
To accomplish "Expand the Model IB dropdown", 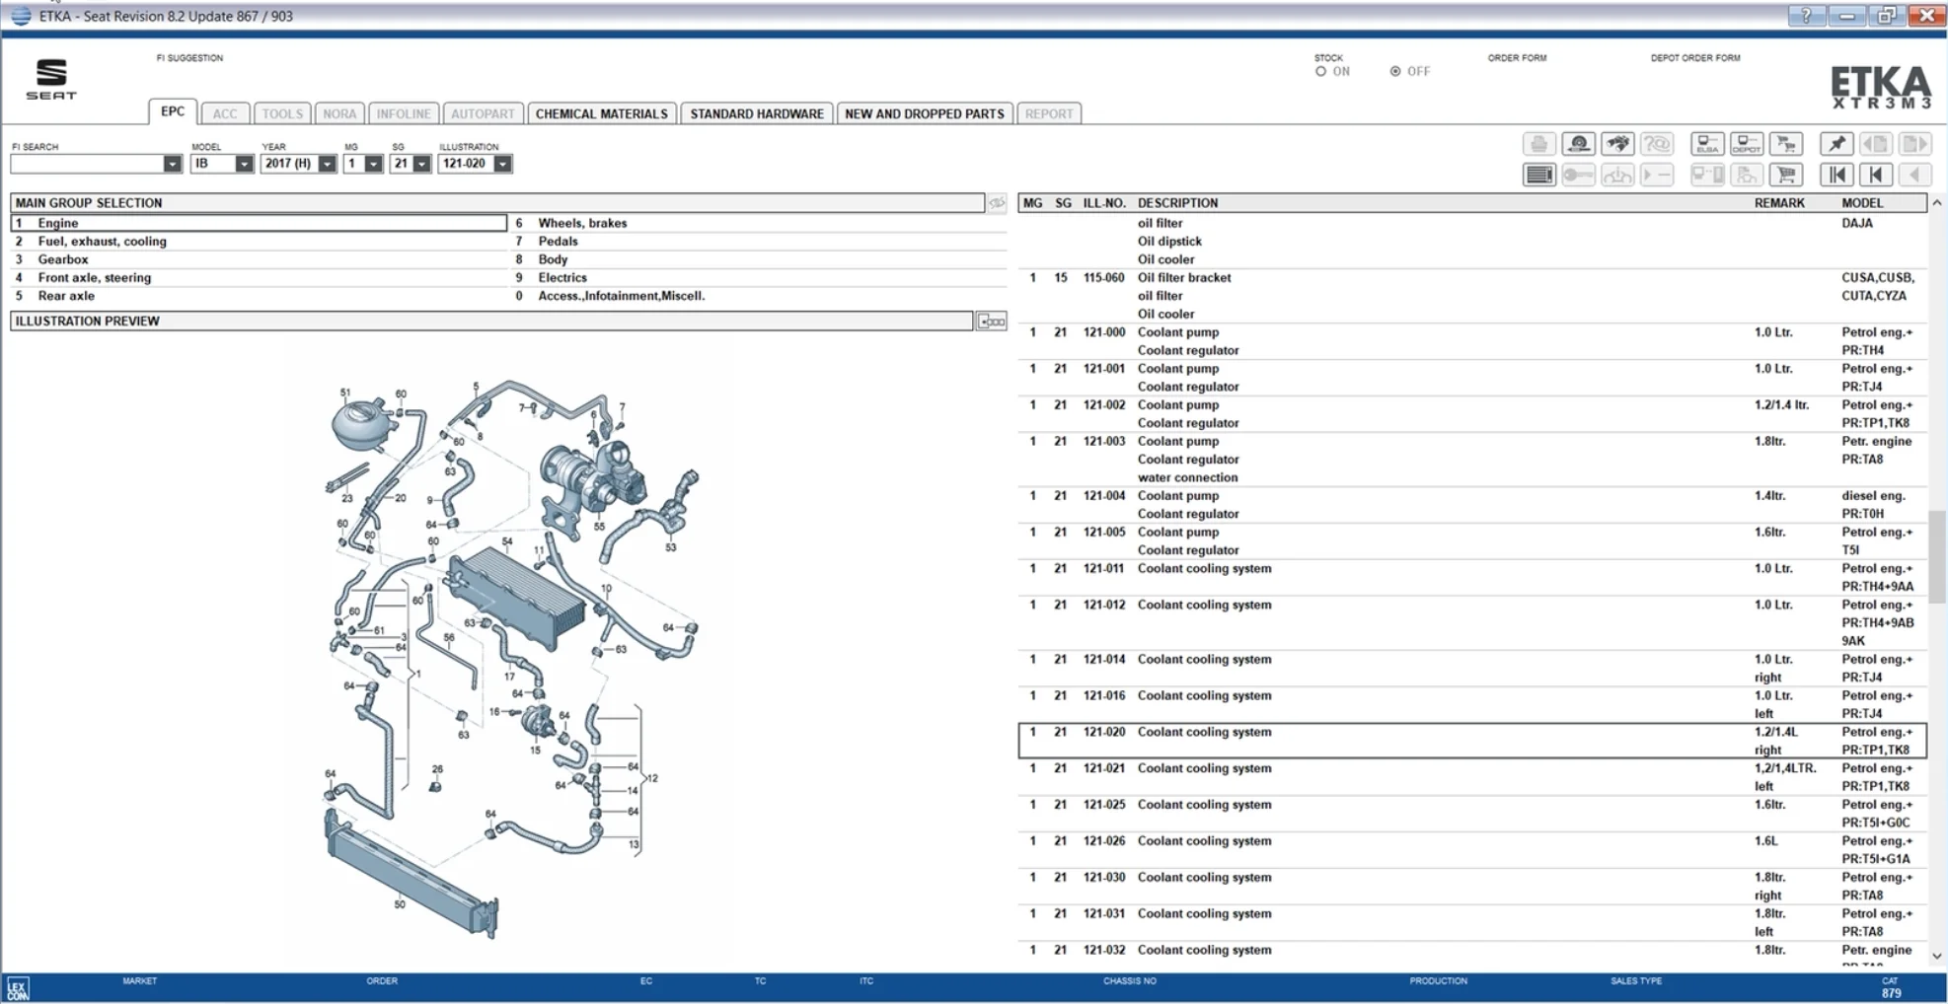I will click(x=244, y=164).
